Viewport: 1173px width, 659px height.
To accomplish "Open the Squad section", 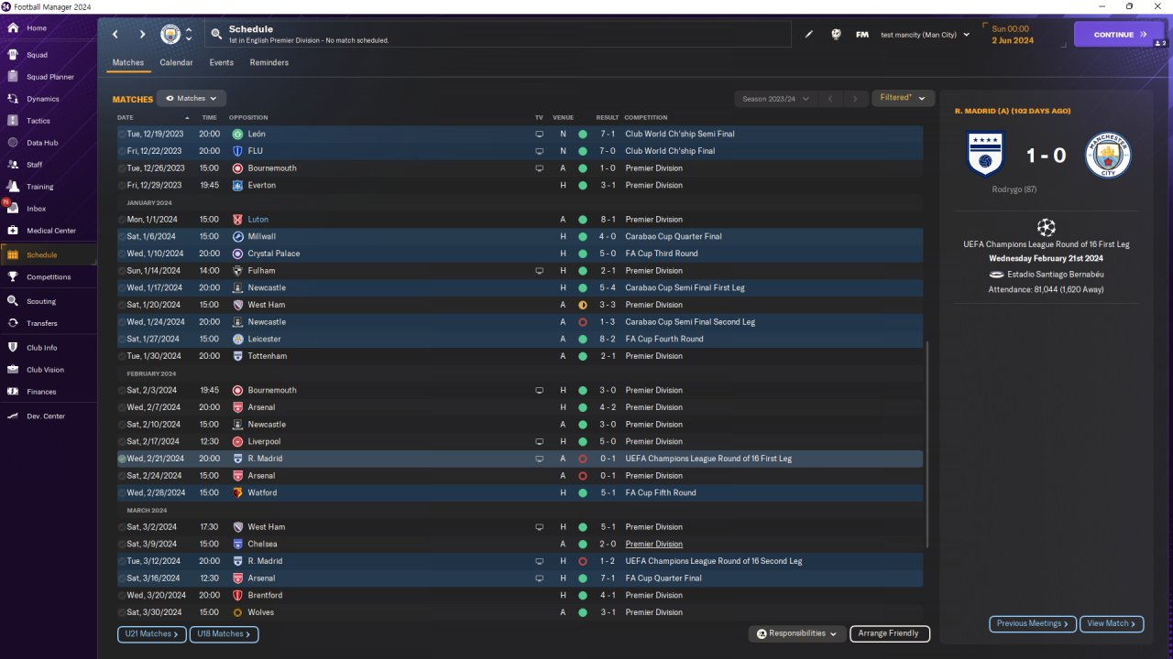I will click(x=37, y=55).
